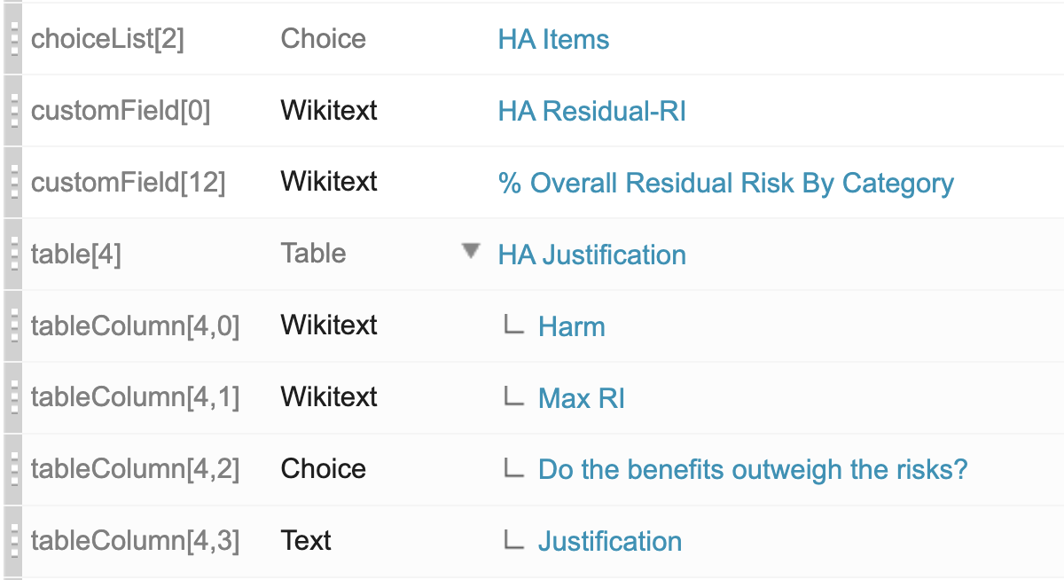
Task: Click drag handle for choiceList[2] row
Action: (x=12, y=39)
